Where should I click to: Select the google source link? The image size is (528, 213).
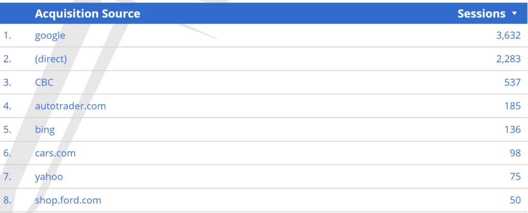[x=50, y=36]
